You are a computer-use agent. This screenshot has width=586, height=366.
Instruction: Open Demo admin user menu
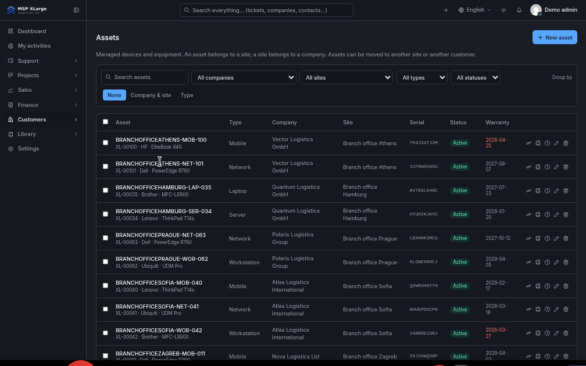click(x=554, y=10)
